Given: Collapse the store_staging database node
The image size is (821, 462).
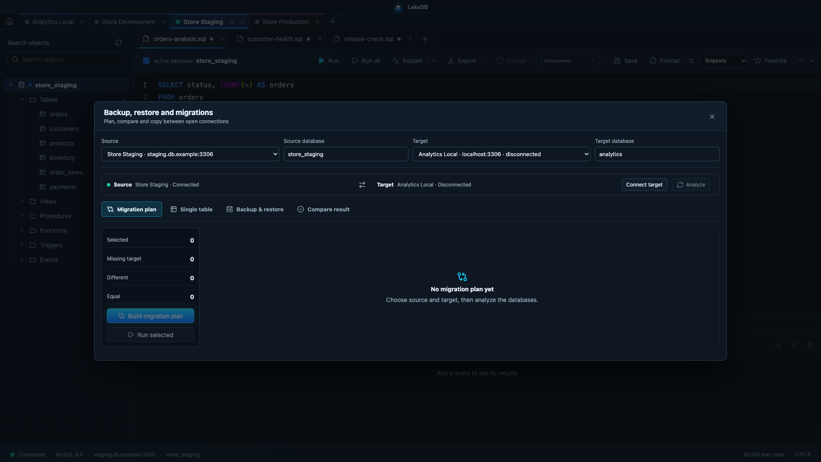Looking at the screenshot, I should (11, 85).
